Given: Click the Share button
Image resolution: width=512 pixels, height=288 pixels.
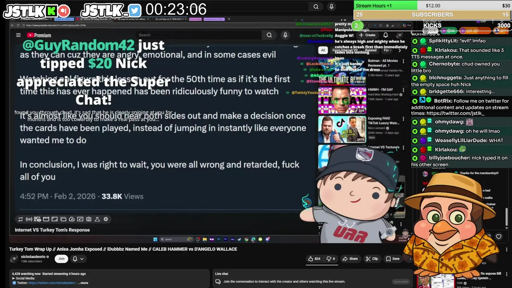Looking at the screenshot, I should [350, 259].
